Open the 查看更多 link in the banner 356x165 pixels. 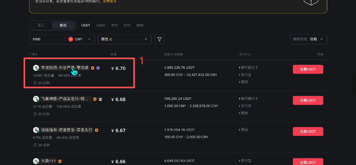[110, 1]
